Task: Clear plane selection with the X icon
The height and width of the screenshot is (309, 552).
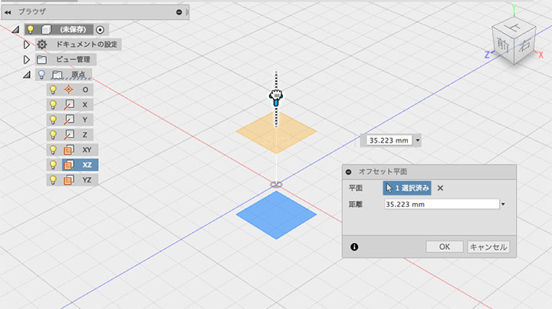Action: pos(440,189)
